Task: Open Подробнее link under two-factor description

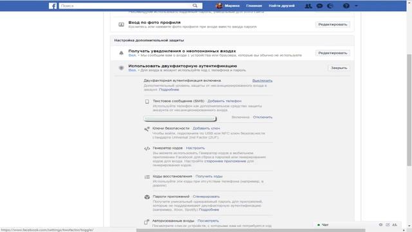Action: tap(169, 90)
